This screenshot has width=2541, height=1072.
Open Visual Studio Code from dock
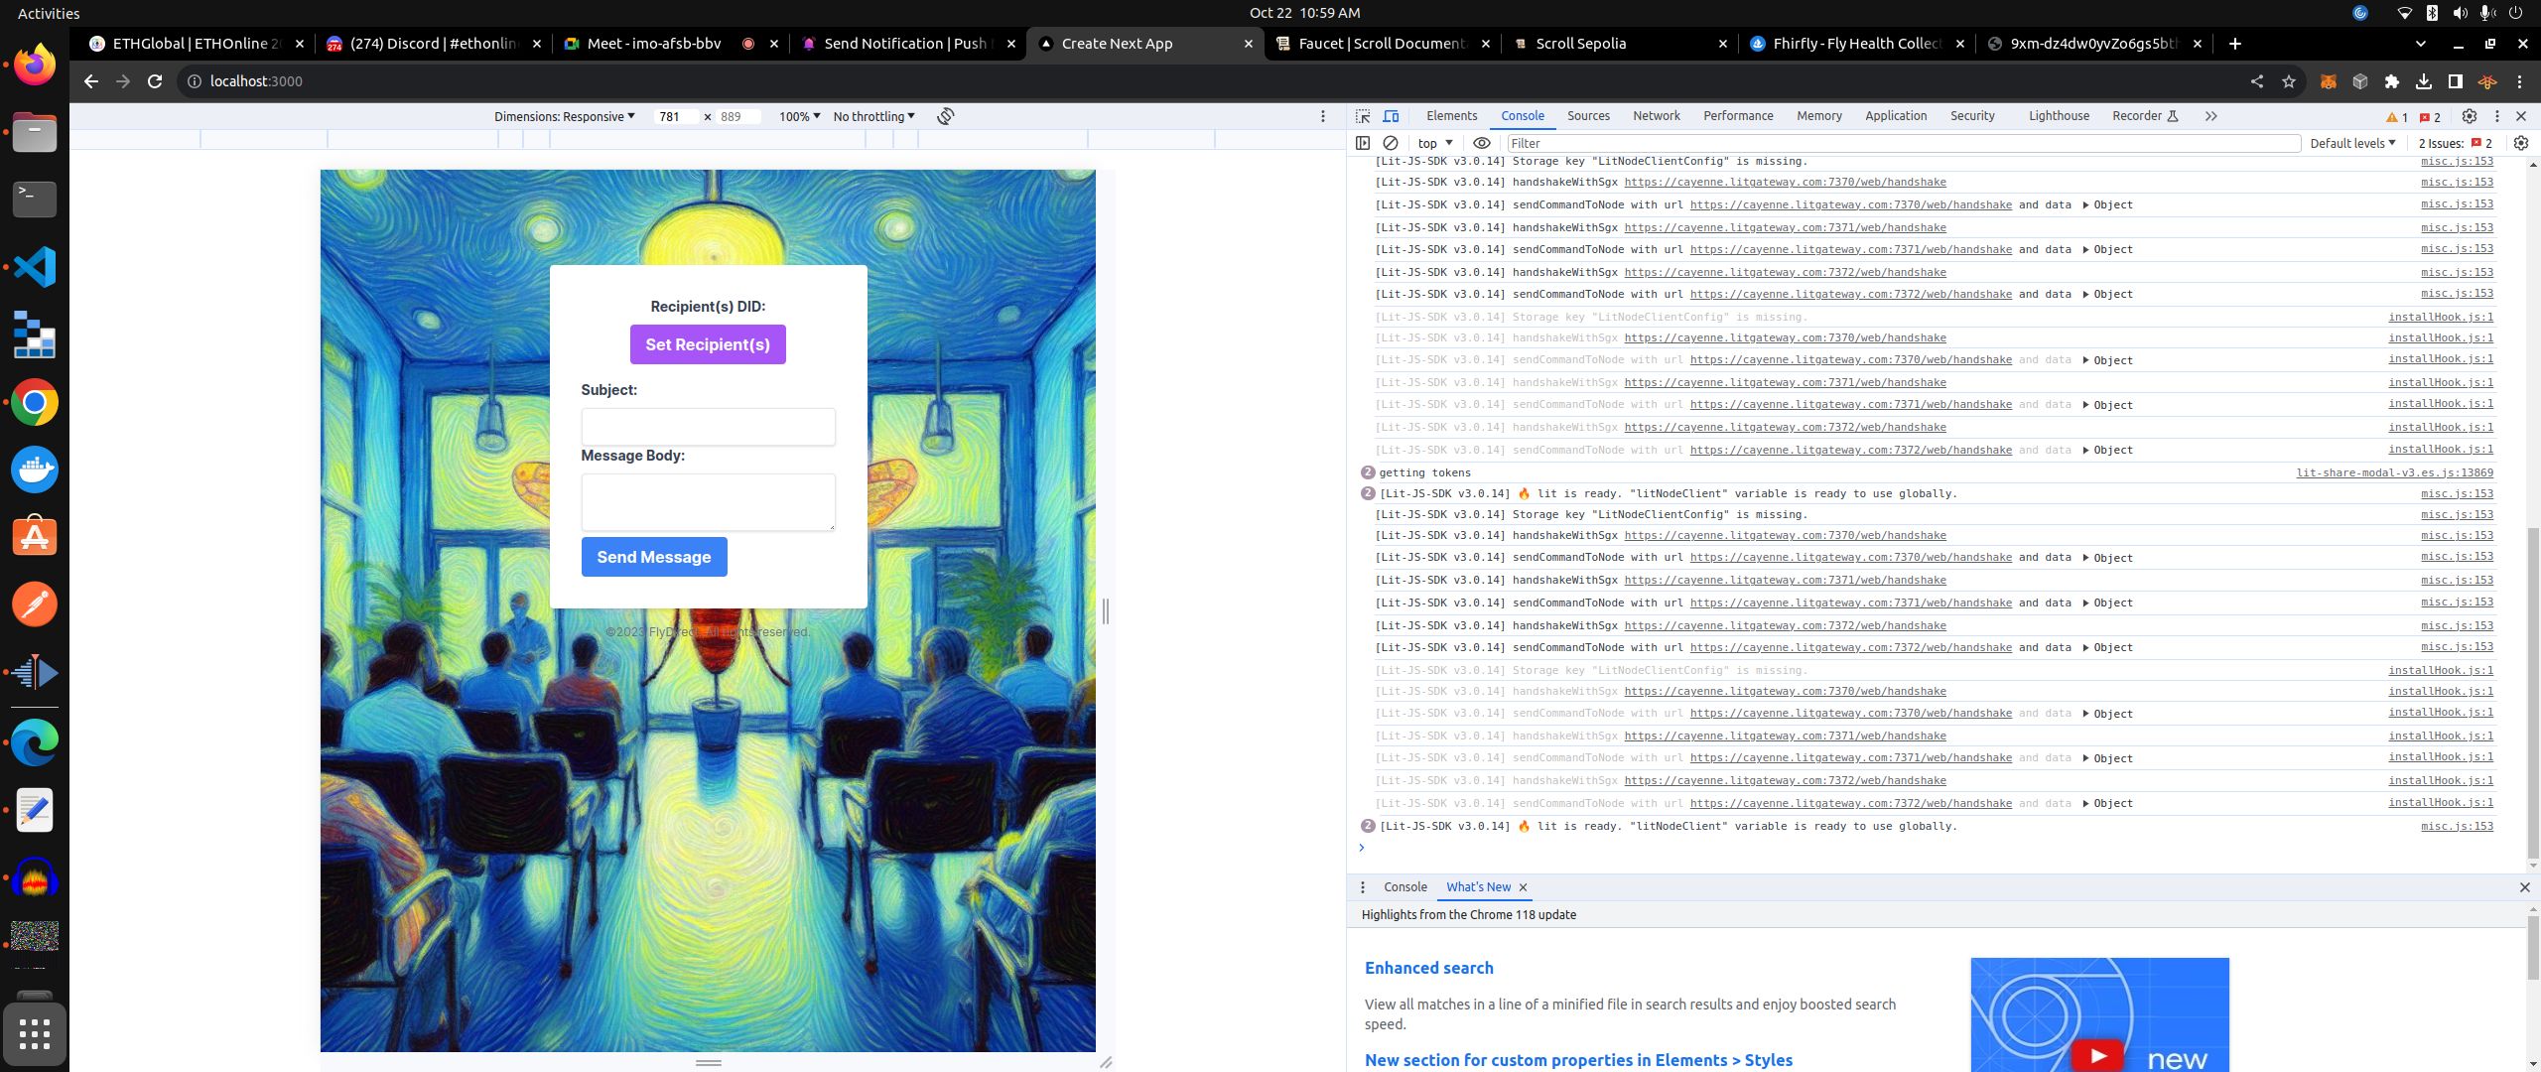[35, 267]
